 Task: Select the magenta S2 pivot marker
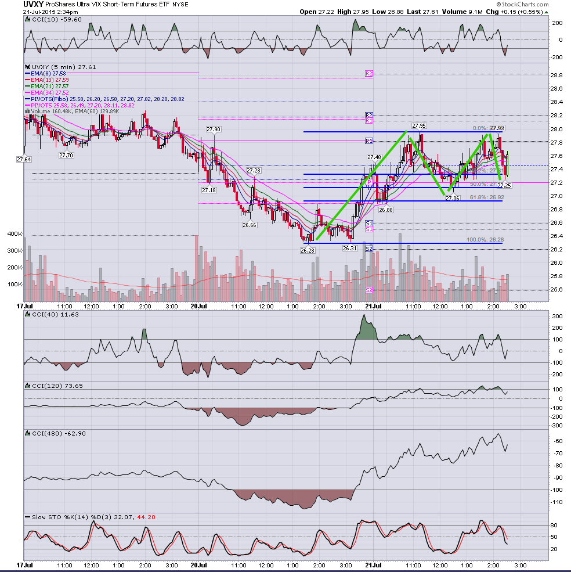(x=369, y=290)
